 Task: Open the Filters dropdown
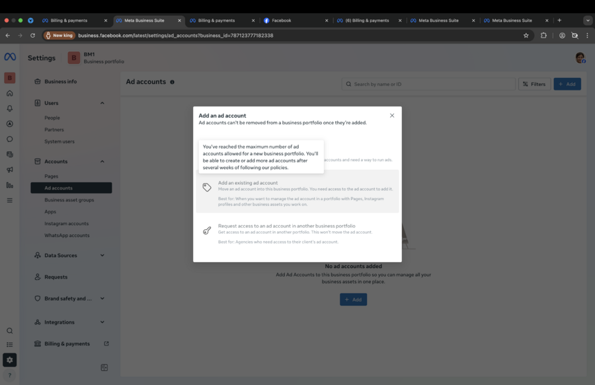tap(534, 84)
